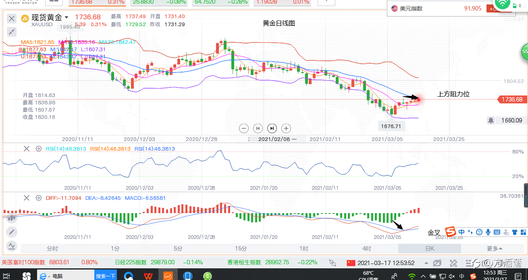Open RSI indicator settings hexagon icon

[39, 149]
